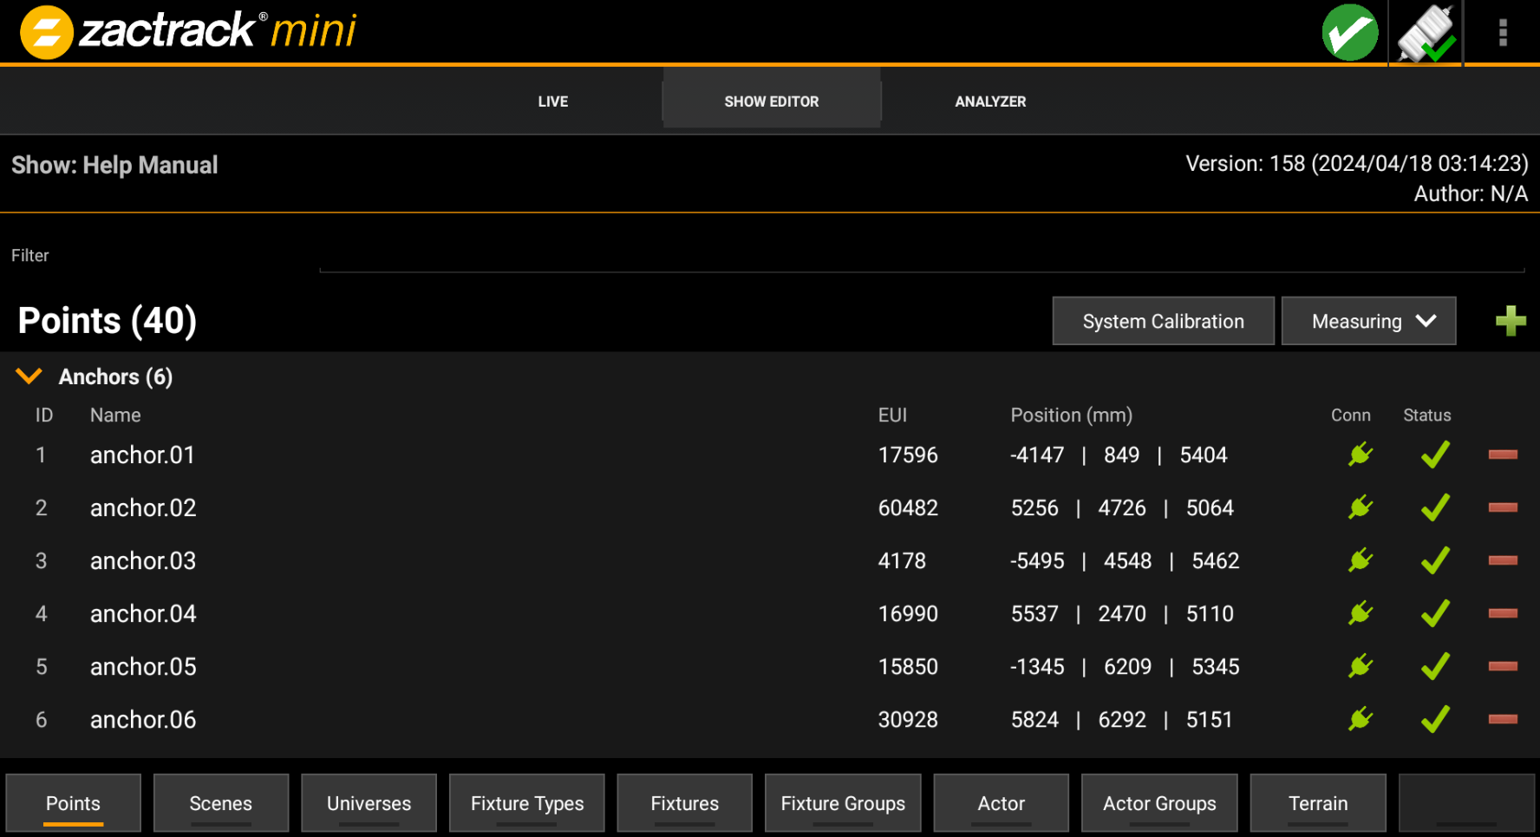Delete anchor.06 with the red minus icon

point(1503,719)
